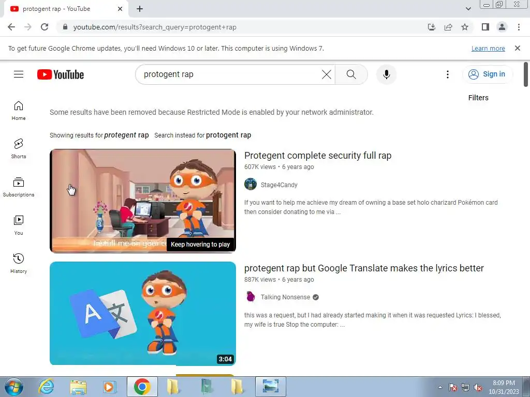Show hidden tray icons arrow

[440, 387]
